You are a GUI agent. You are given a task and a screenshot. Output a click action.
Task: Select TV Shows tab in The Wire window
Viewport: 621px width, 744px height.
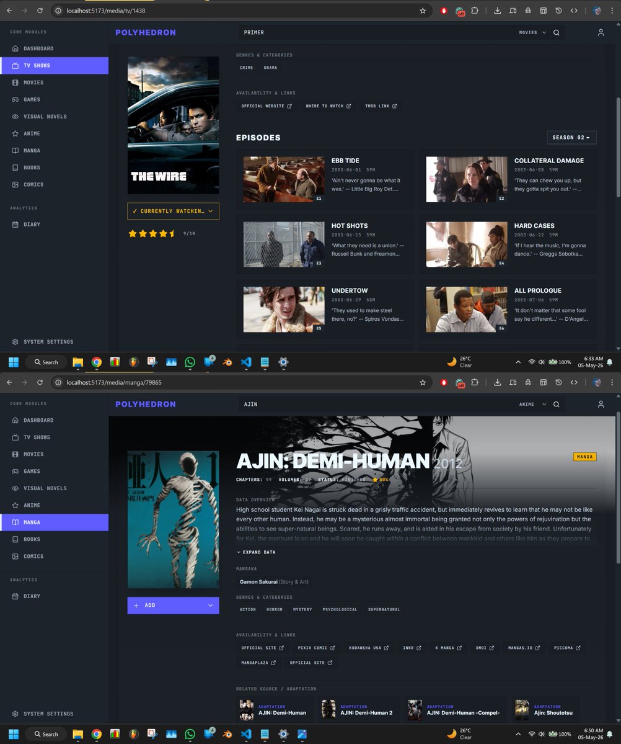(x=54, y=66)
